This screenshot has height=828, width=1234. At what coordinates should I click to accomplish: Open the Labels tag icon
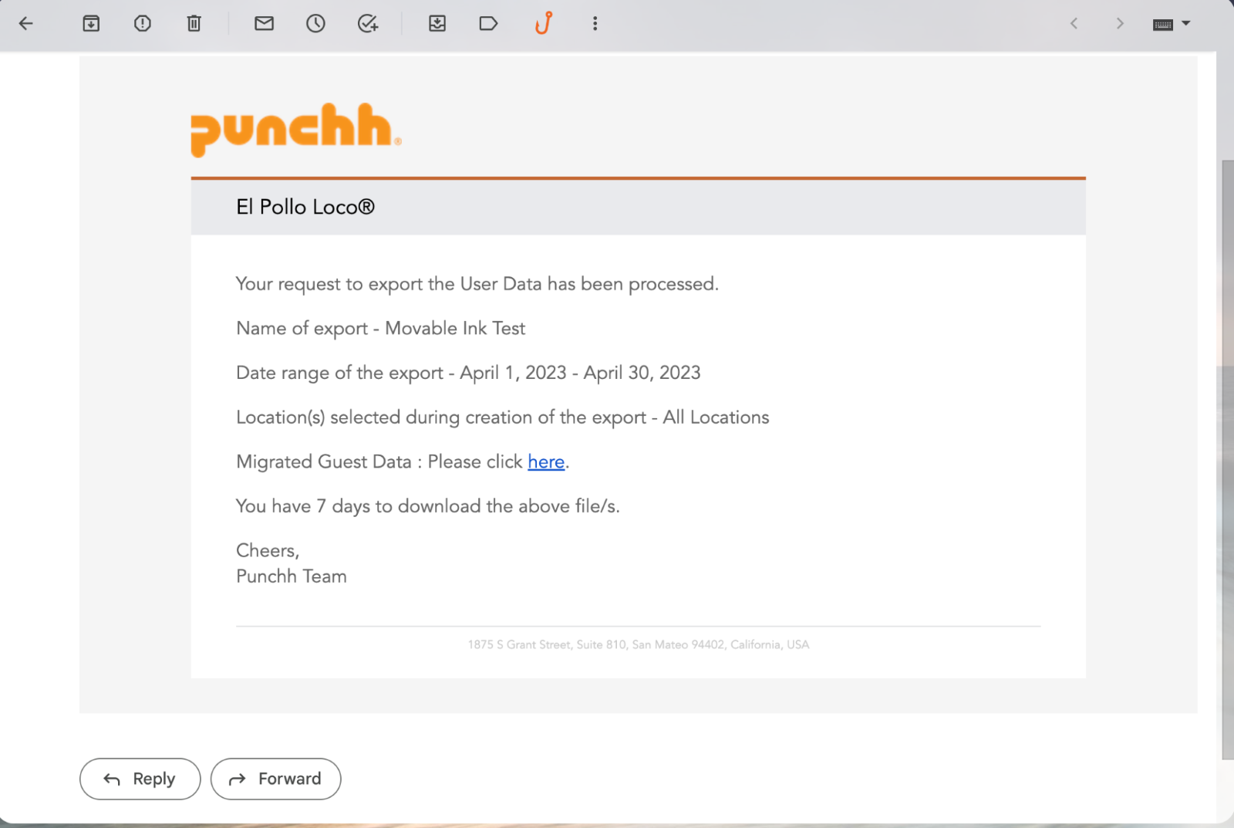[488, 24]
